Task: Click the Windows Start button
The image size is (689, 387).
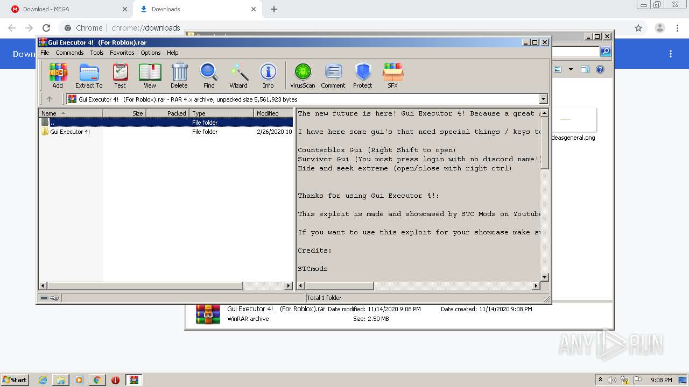Action: click(x=15, y=379)
